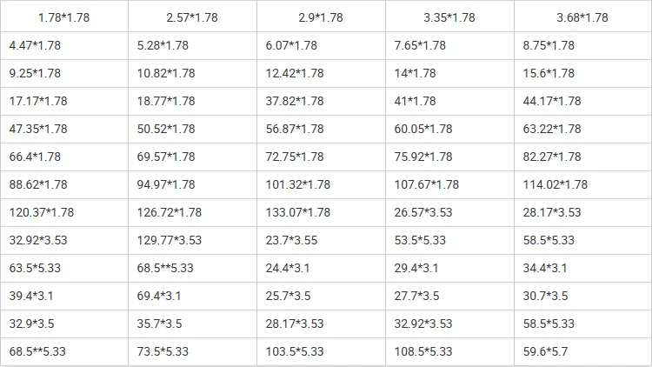Select the 23.7*3.55 cell
This screenshot has height=367, width=652.
click(x=321, y=241)
